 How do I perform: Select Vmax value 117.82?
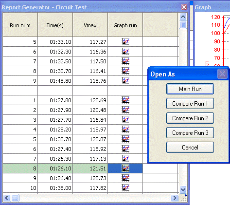(90, 188)
